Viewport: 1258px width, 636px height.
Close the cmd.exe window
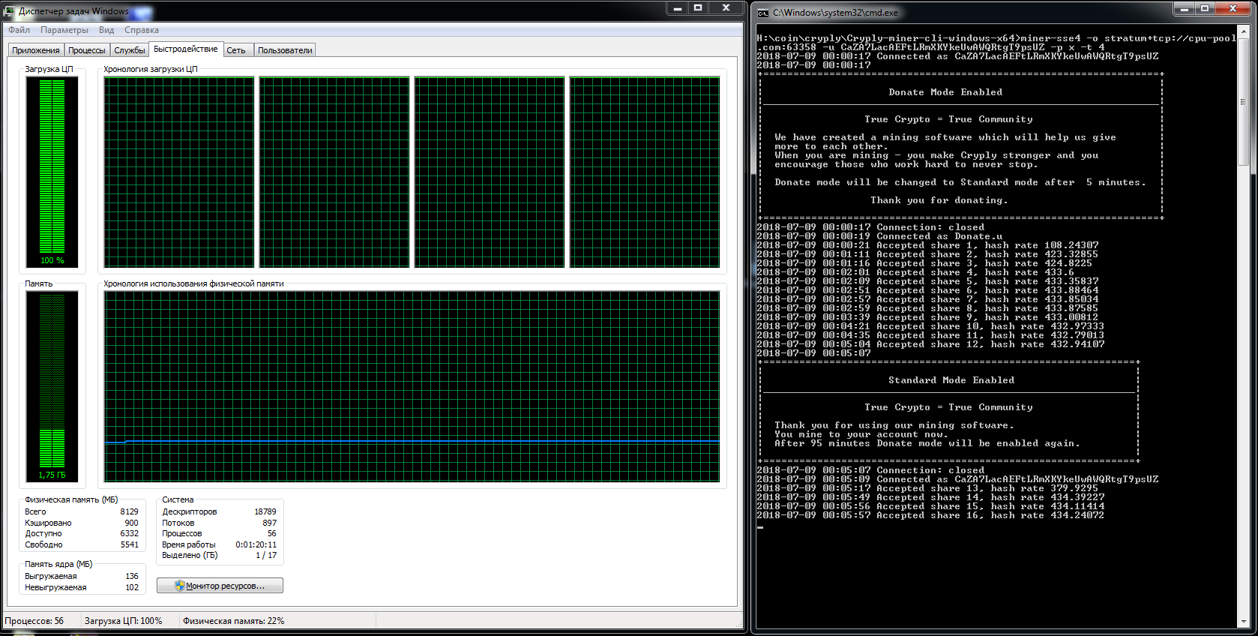click(x=1233, y=9)
